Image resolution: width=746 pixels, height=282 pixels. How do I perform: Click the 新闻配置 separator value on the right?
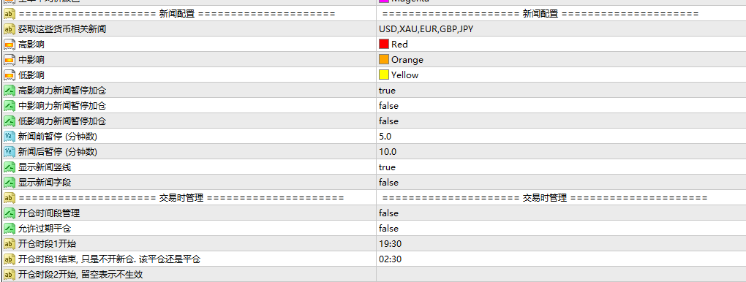tap(540, 14)
